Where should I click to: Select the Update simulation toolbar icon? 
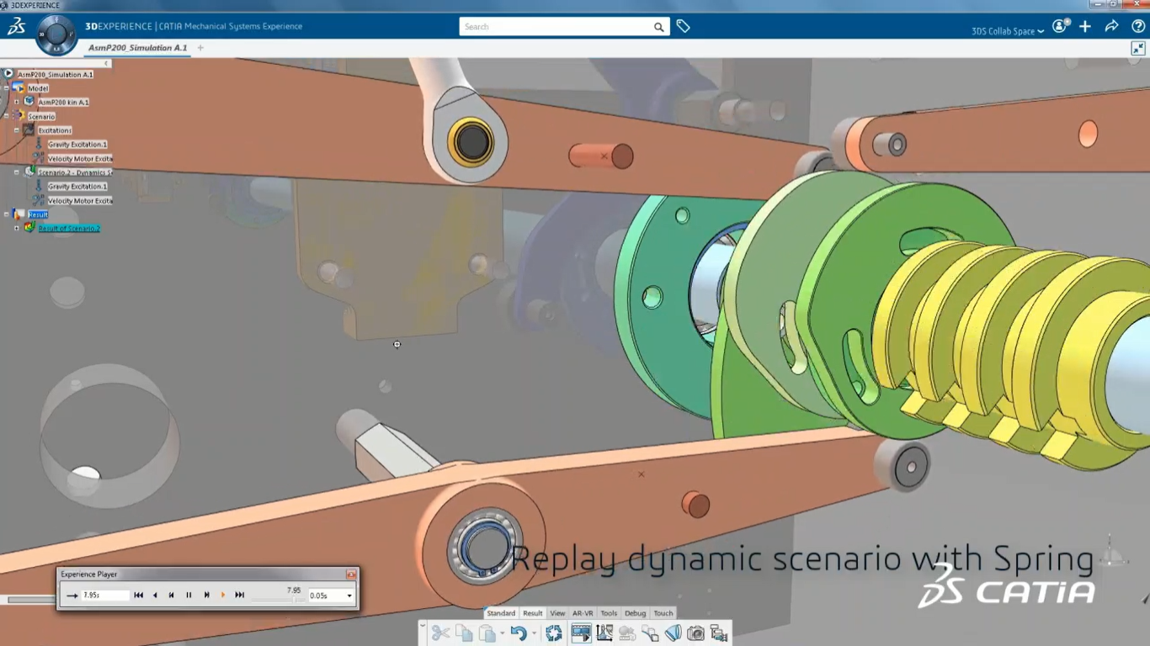tap(554, 633)
